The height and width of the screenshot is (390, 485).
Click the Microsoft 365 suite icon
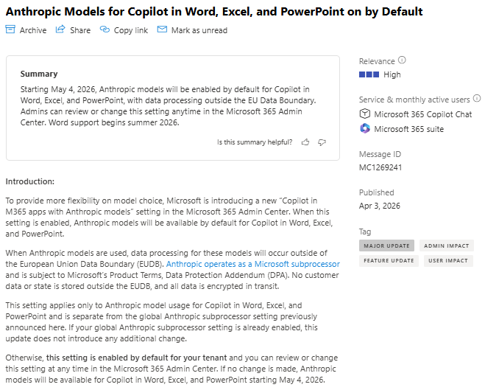[x=364, y=129]
